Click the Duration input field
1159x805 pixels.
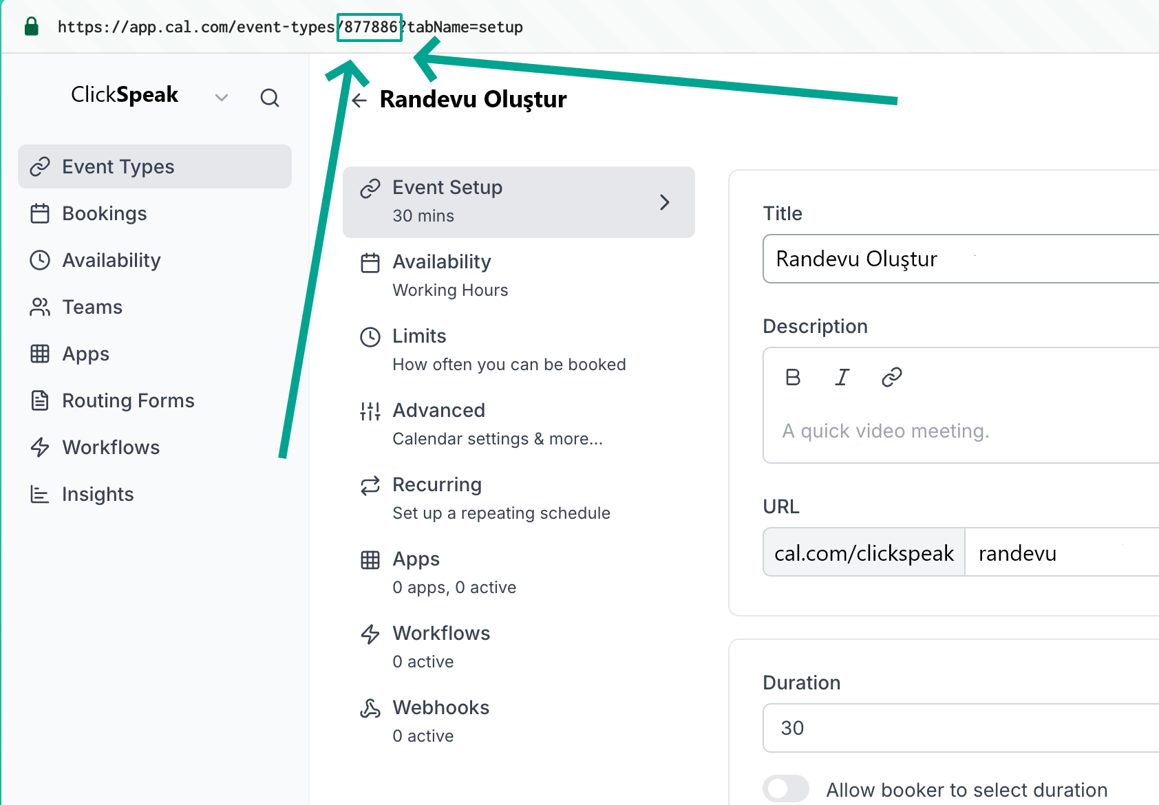click(x=961, y=728)
